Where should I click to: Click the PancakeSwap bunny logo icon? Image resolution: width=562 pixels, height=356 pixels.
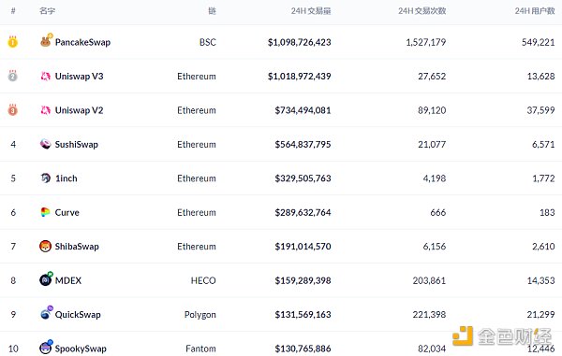tap(46, 41)
